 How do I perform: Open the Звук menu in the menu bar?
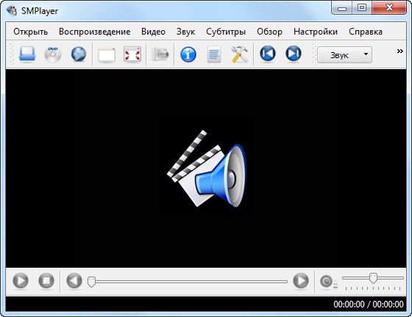pyautogui.click(x=185, y=32)
